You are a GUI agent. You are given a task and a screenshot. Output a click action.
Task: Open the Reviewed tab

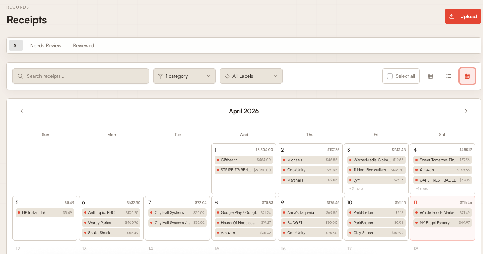83,45
